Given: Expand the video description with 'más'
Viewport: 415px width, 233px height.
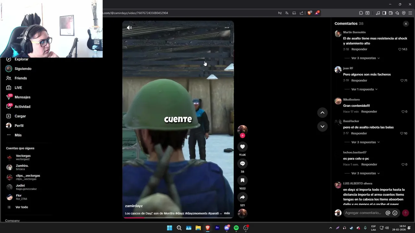Looking at the screenshot, I should (x=227, y=213).
